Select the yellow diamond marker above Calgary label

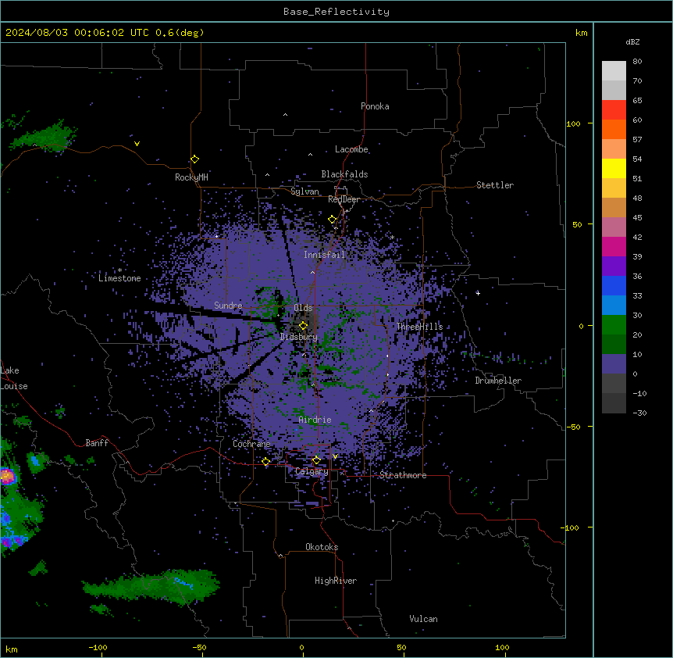[316, 460]
